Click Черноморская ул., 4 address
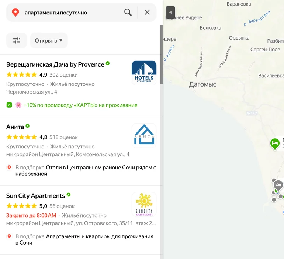Screen dimensions: 284x259 tap(32, 92)
